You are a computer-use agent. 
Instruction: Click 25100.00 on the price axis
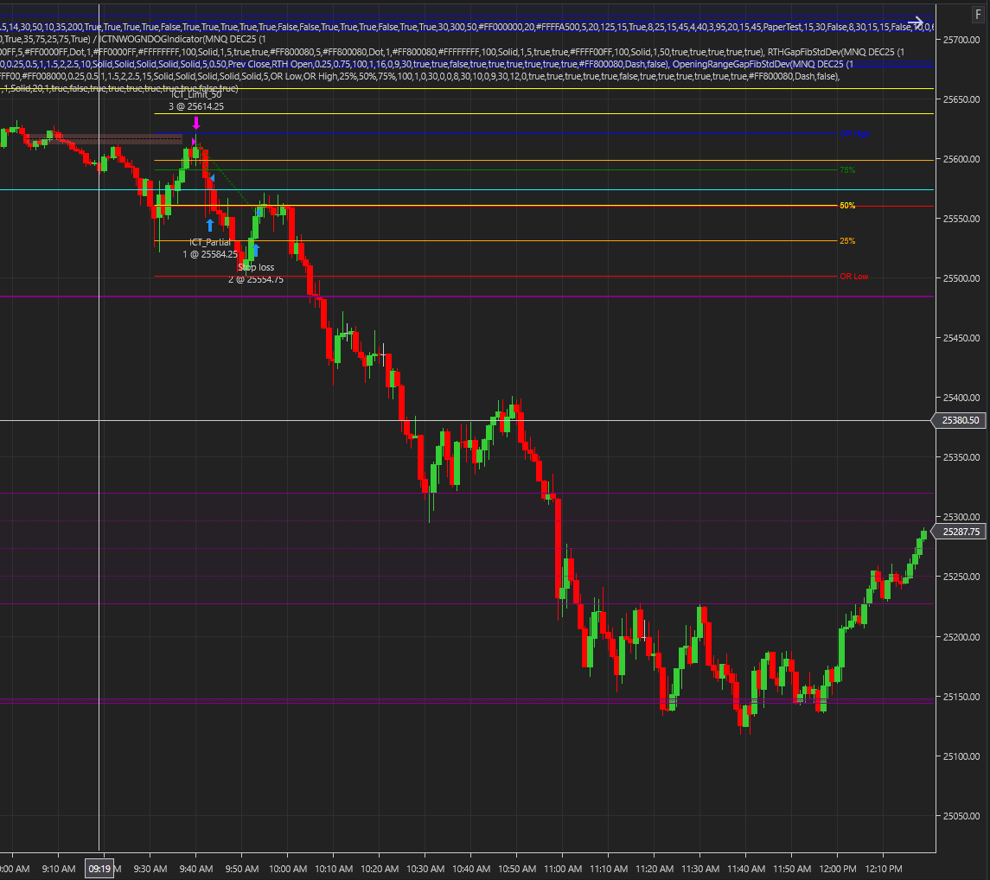[x=961, y=756]
